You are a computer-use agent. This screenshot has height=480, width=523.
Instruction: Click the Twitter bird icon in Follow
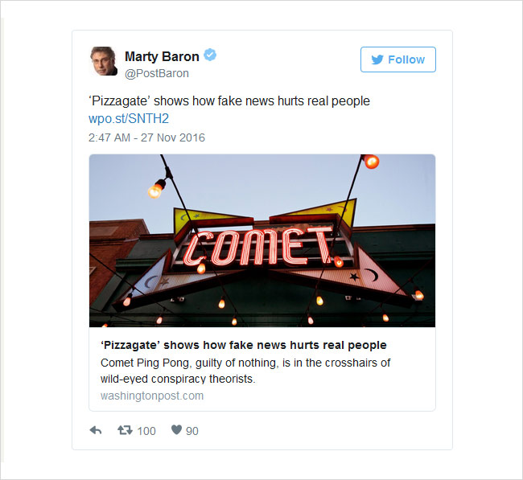point(377,59)
